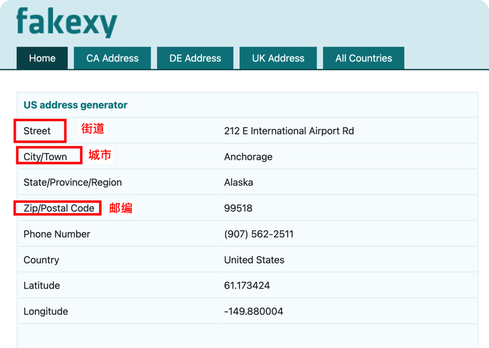489x348 pixels.
Task: Open the All Countries tab
Action: click(364, 58)
